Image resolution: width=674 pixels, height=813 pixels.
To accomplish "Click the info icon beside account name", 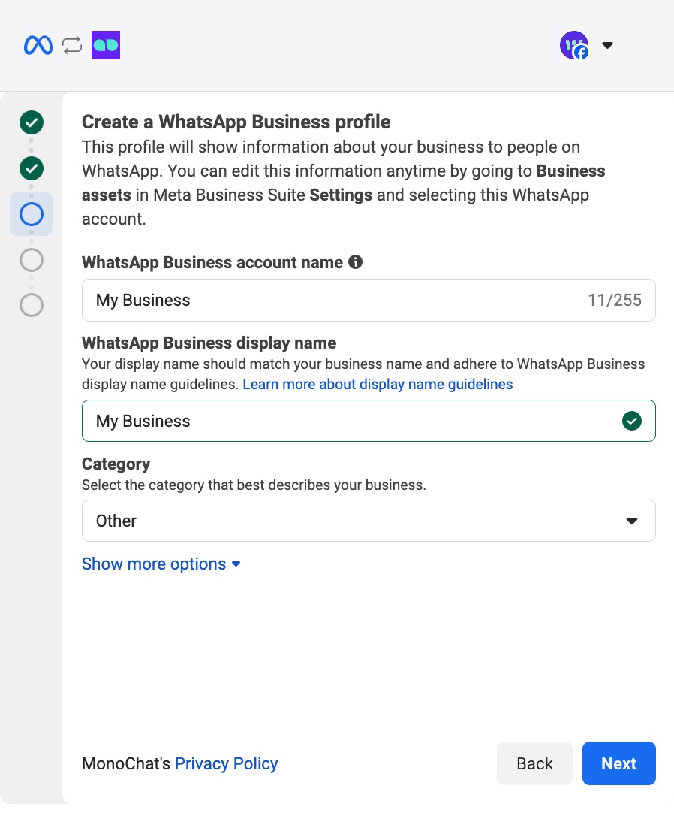I will (x=356, y=262).
